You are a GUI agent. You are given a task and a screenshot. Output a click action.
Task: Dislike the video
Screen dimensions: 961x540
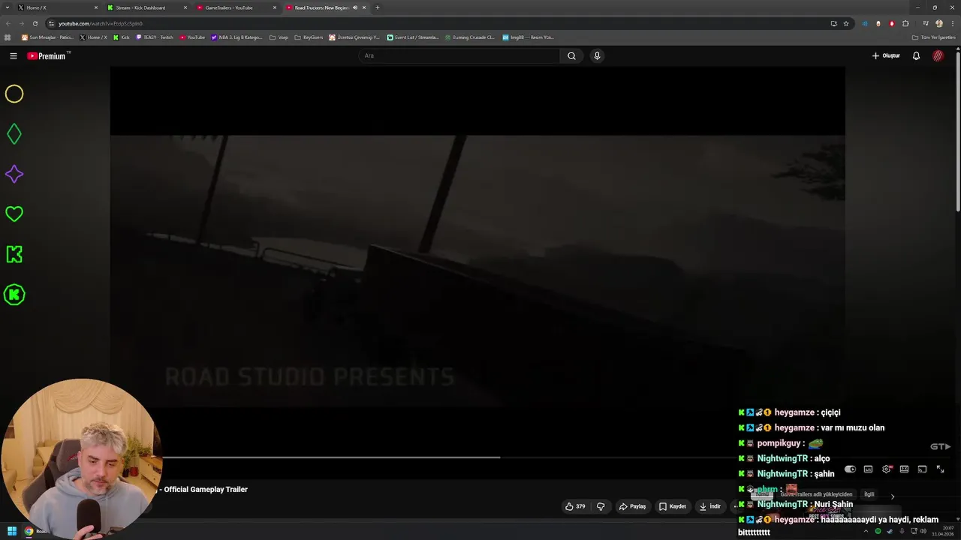(601, 506)
